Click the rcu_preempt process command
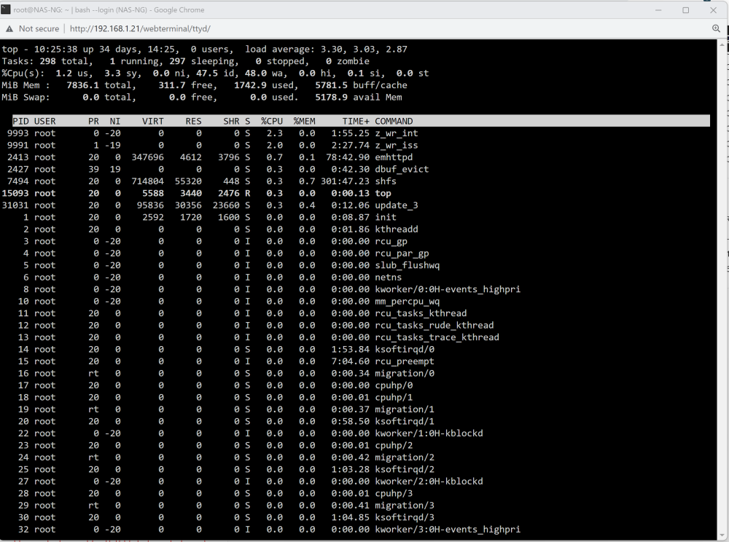 point(405,362)
